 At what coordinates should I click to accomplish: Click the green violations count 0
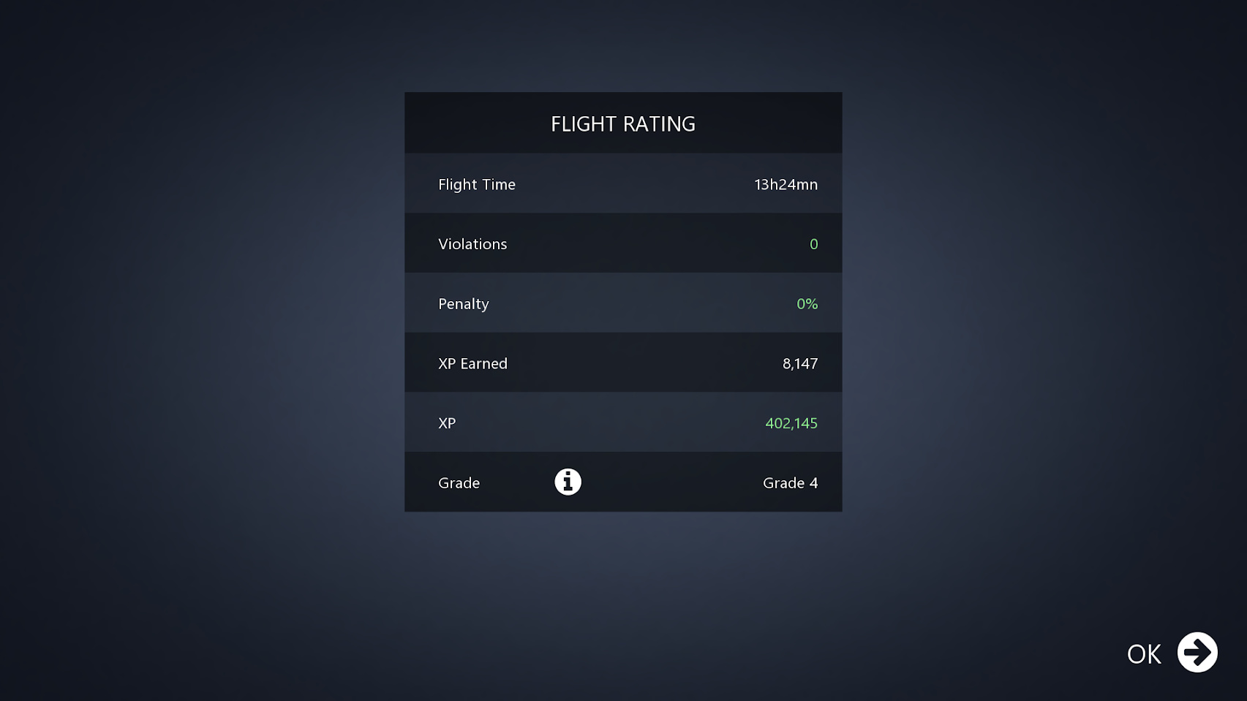coord(813,244)
